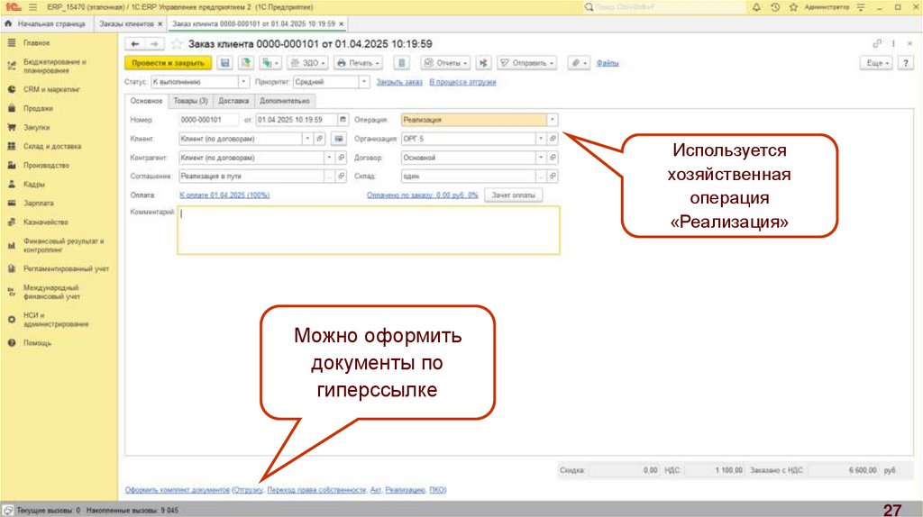Image resolution: width=923 pixels, height=517 pixels.
Task: Click the Зачет оплаты button
Action: coord(514,195)
